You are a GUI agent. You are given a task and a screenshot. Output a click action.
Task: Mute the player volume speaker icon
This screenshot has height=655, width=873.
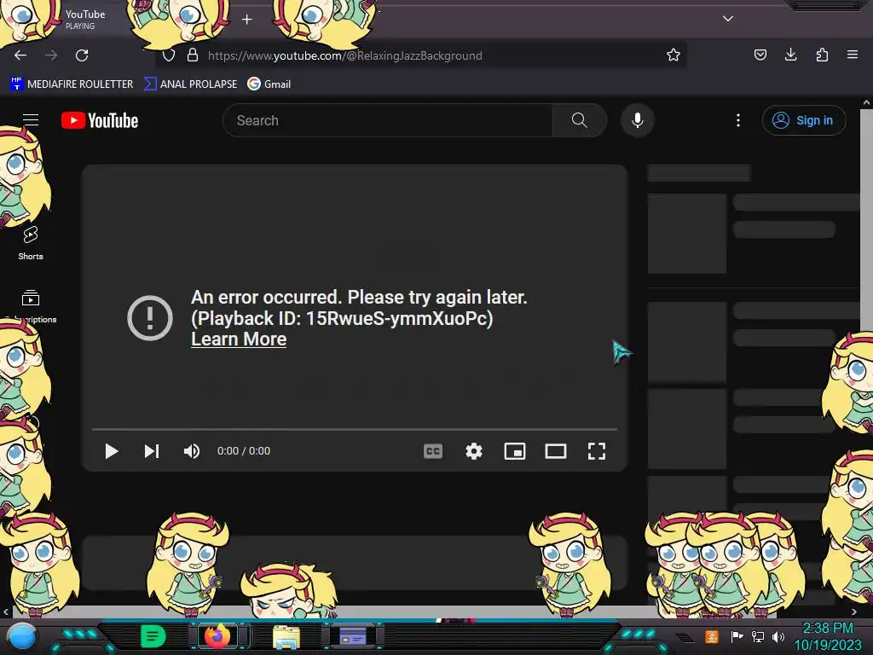(x=192, y=451)
